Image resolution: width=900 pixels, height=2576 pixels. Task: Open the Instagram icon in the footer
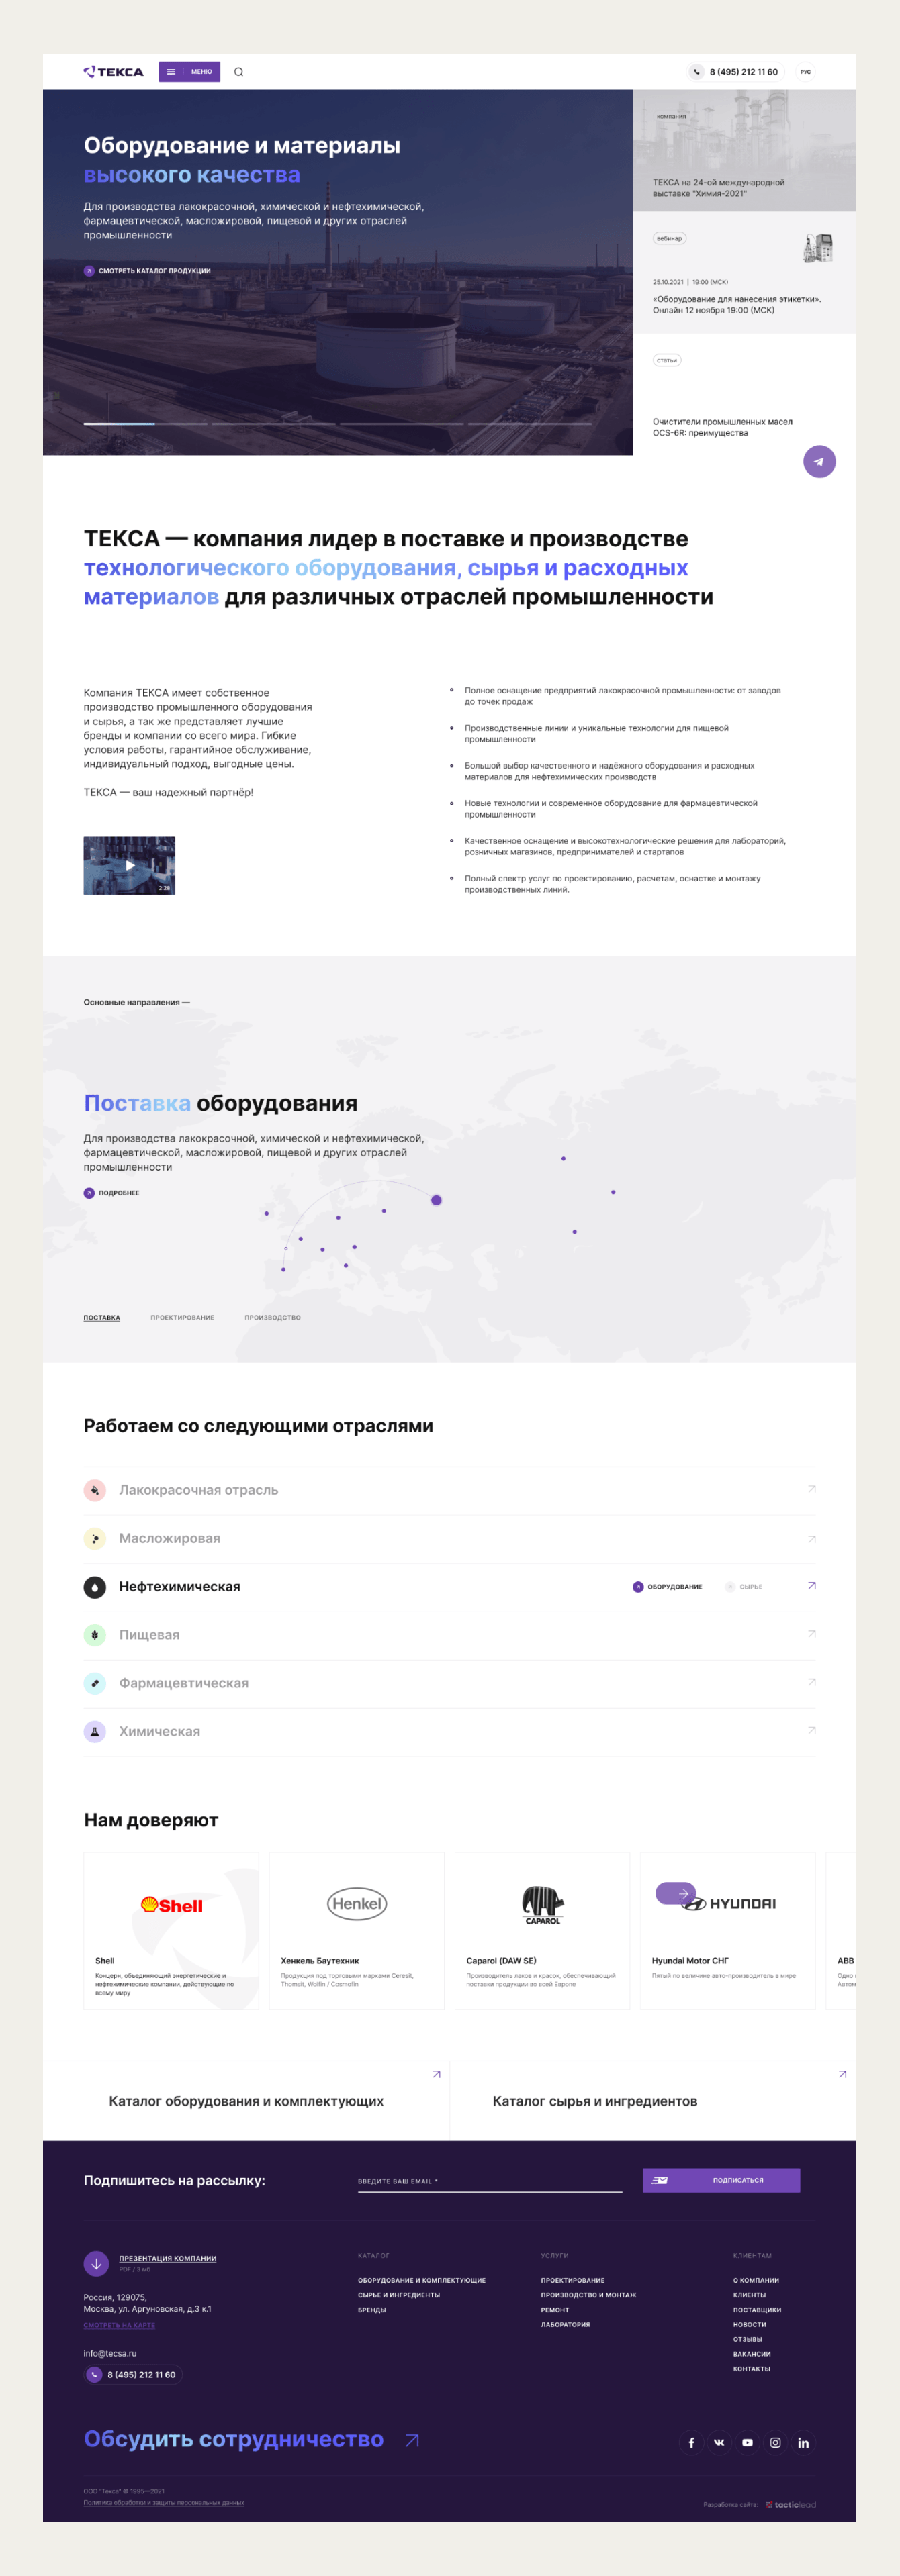tap(775, 2442)
